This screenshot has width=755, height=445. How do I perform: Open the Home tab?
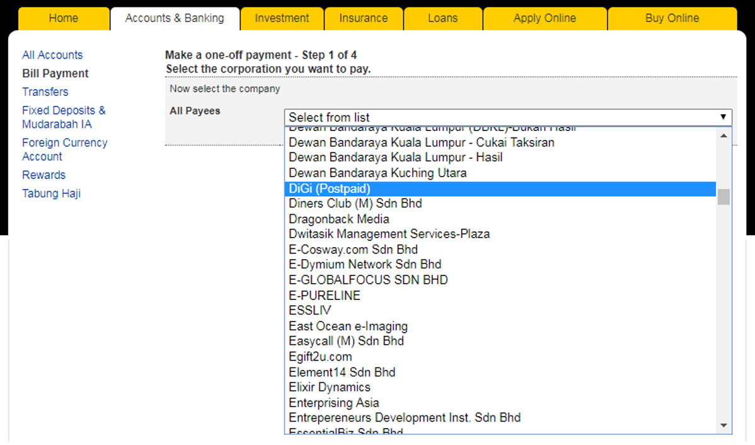(64, 19)
